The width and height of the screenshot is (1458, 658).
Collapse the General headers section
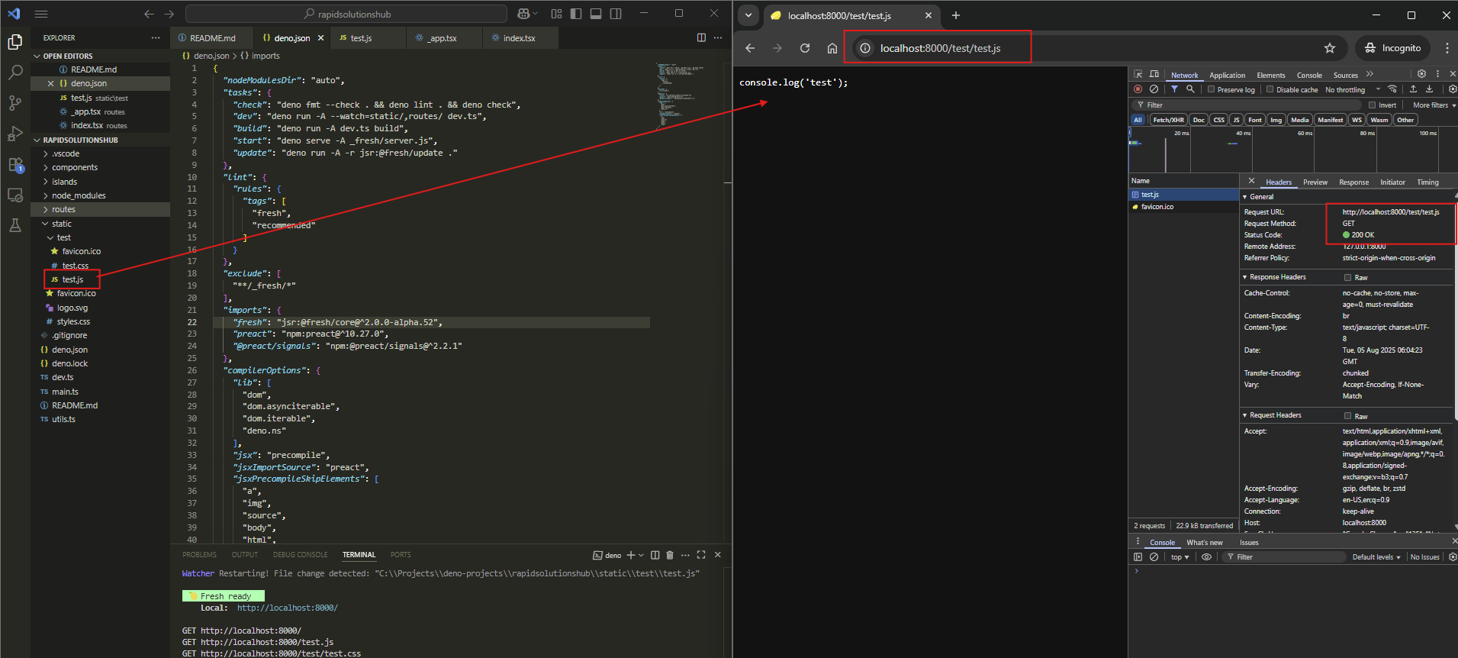click(x=1259, y=197)
